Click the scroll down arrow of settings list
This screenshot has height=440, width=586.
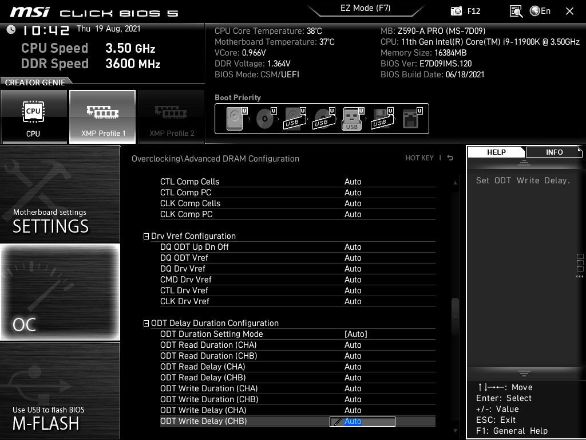click(455, 431)
